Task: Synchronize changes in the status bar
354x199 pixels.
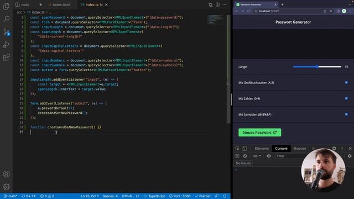Action: coord(28,196)
